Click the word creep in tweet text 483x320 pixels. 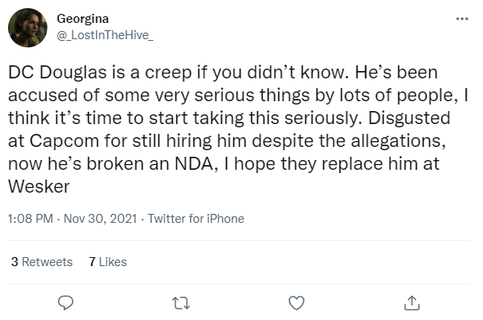(168, 74)
